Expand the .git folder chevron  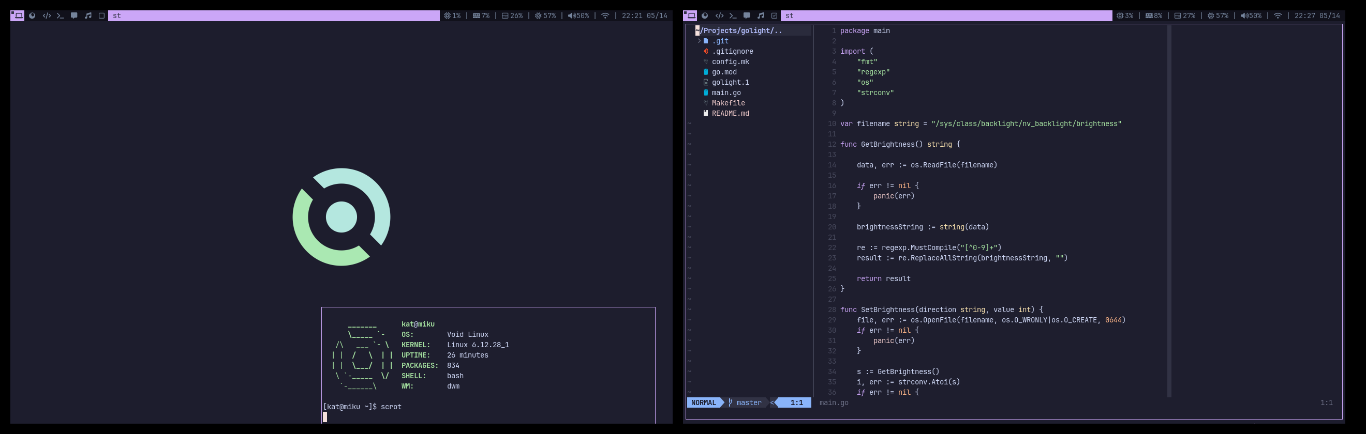tap(699, 41)
